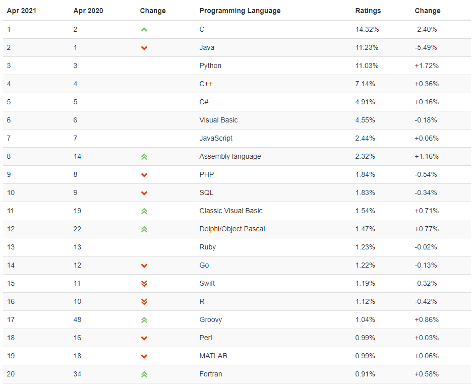Click the Apr 2021 column header

22,11
